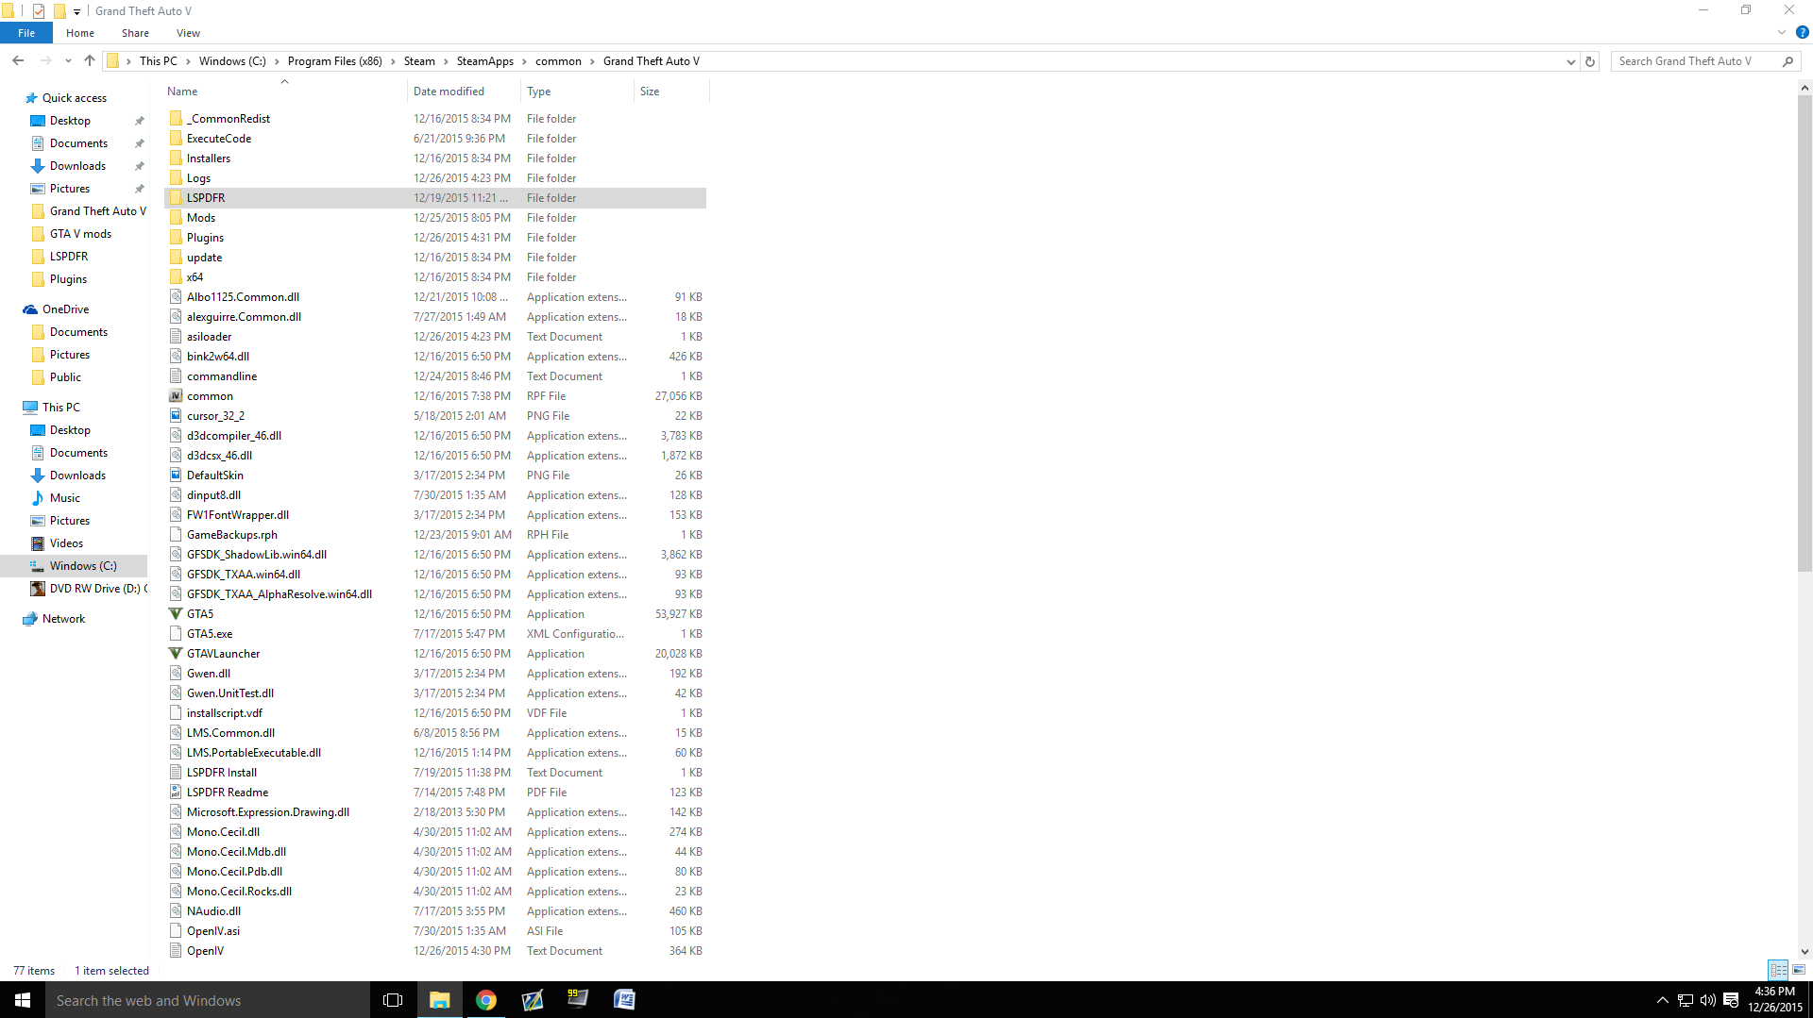Navigate to the common breadcrumb
1813x1018 pixels.
[x=558, y=61]
